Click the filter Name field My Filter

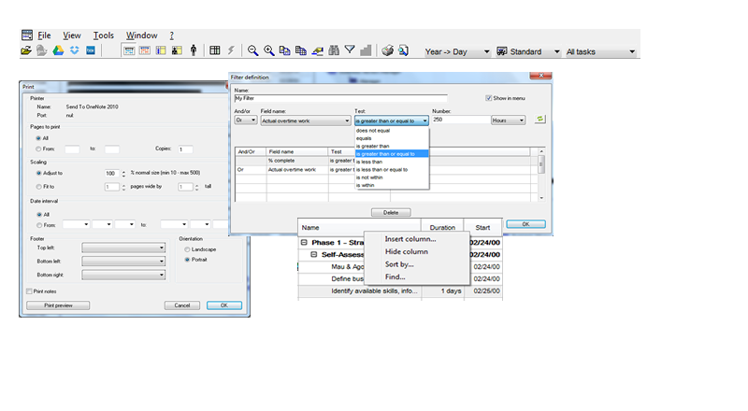[x=340, y=98]
